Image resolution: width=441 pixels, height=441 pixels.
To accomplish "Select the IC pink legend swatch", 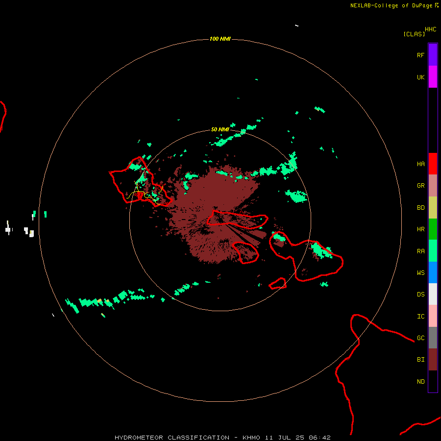I will coord(433,316).
